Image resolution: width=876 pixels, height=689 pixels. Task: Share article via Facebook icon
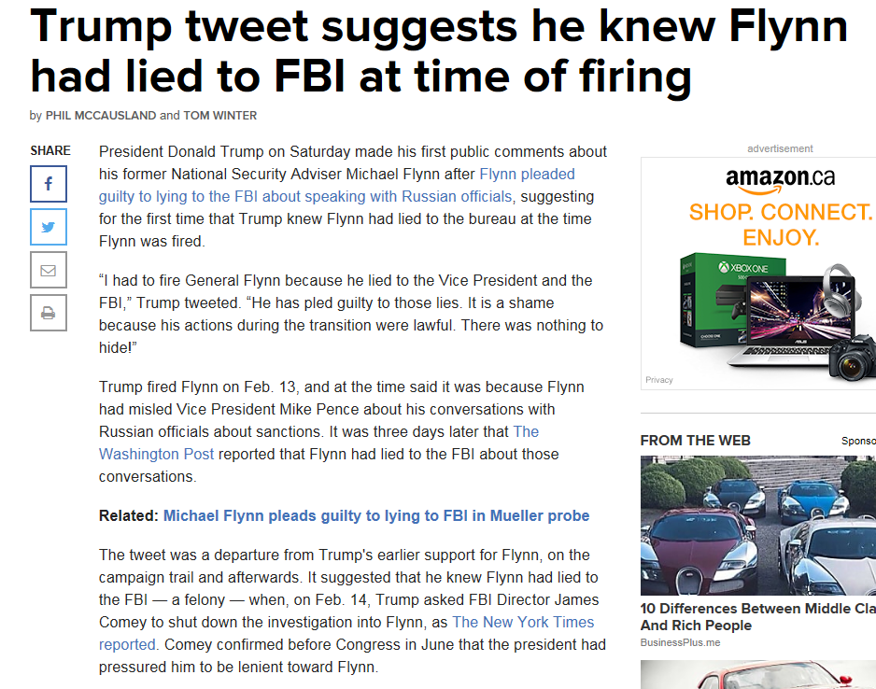pos(49,184)
